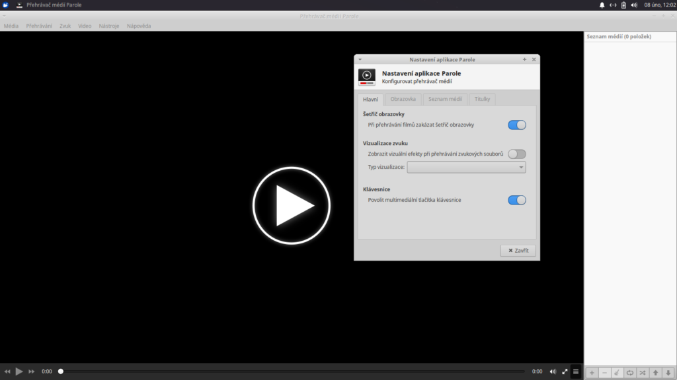Image resolution: width=677 pixels, height=380 pixels.
Task: Disable screensaver-blocking toggle switch
Action: pyautogui.click(x=517, y=125)
